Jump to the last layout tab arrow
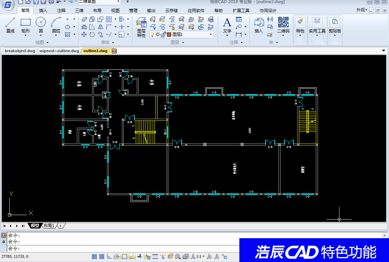This screenshot has height=262, width=389. coord(23,226)
